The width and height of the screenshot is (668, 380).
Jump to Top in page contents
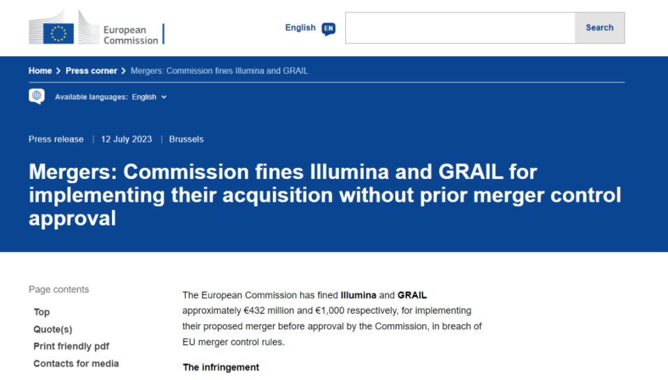(42, 312)
